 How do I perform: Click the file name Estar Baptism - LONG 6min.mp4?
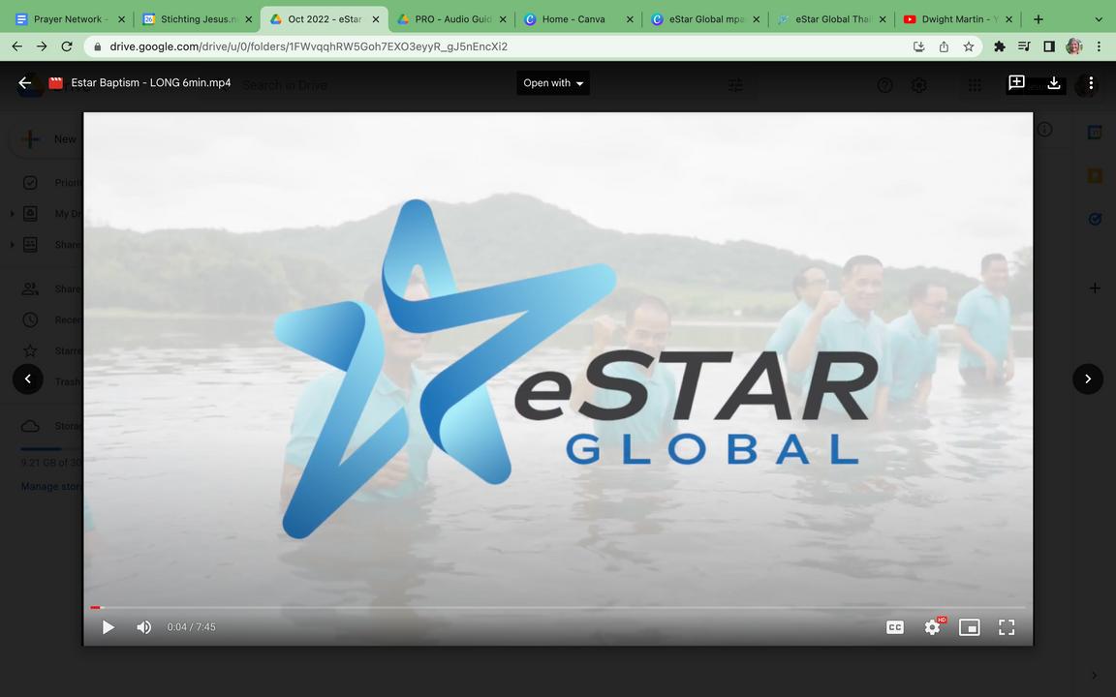(151, 83)
